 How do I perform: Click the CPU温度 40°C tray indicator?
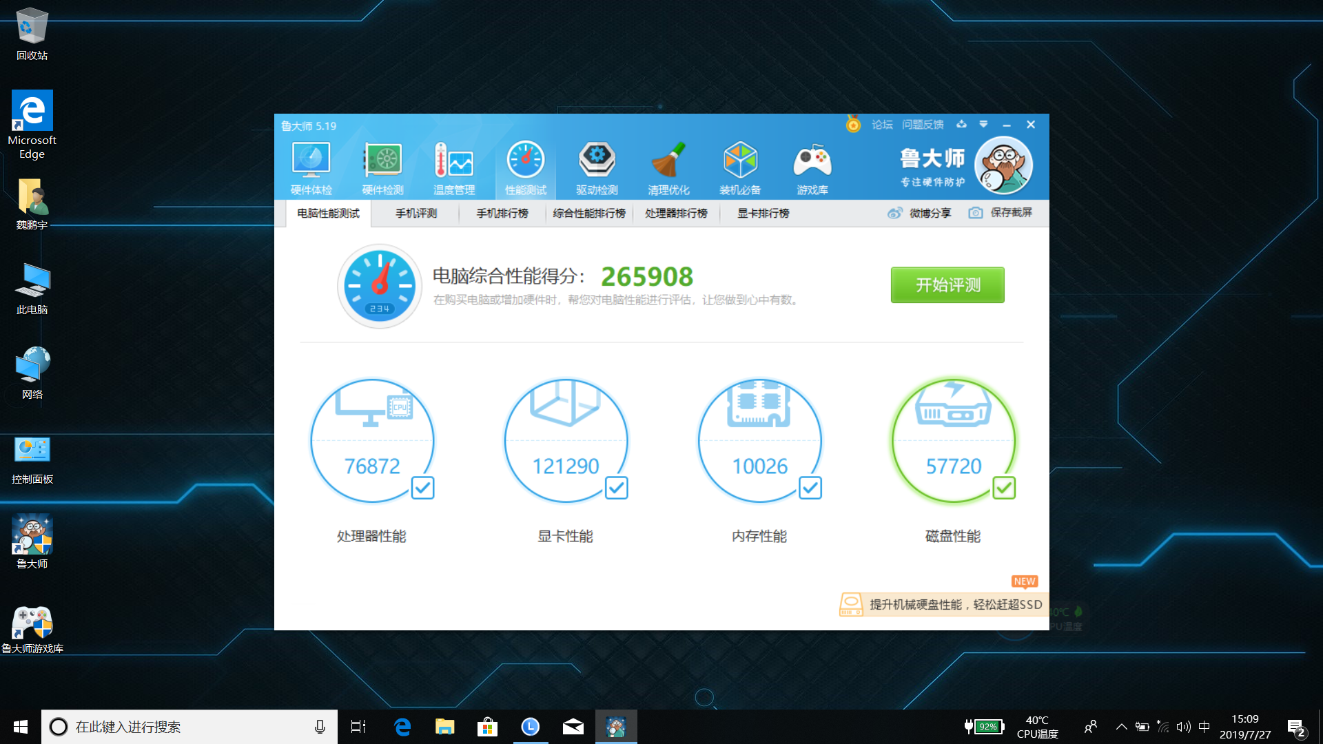click(x=1037, y=727)
